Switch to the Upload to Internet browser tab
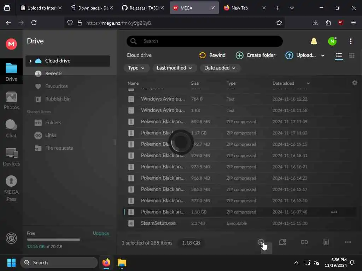The height and width of the screenshot is (271, 362). (x=41, y=8)
